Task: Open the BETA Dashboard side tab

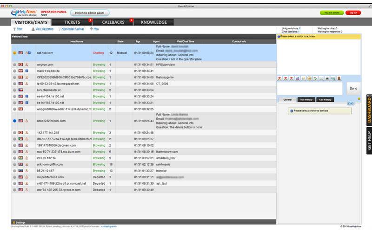Action: click(369, 110)
